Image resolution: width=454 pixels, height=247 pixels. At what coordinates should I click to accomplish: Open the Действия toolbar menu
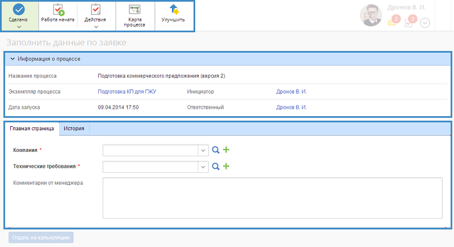pos(95,10)
